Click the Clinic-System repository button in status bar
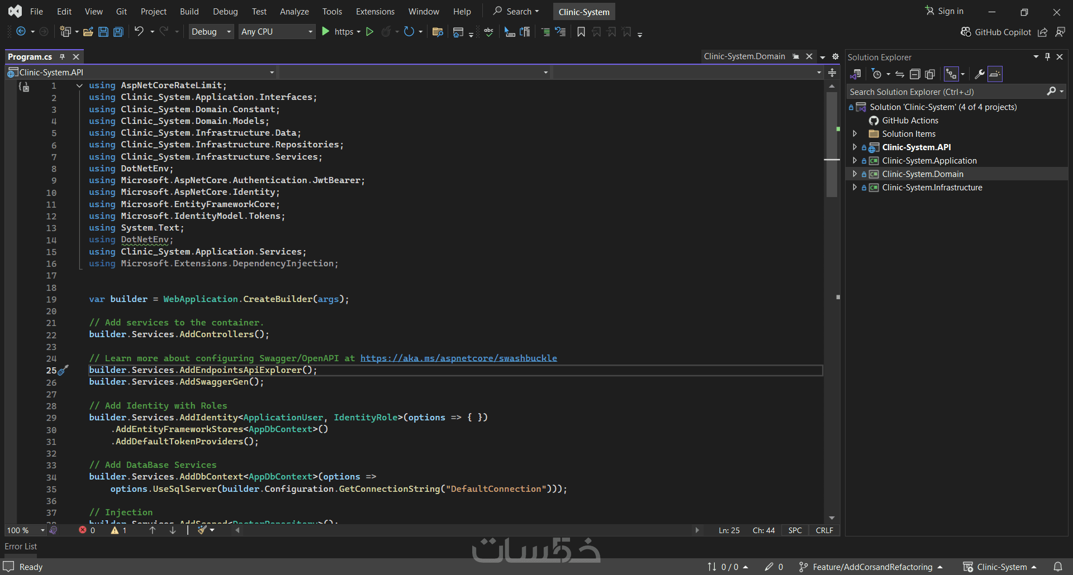Viewport: 1073px width, 575px height. tap(1000, 567)
